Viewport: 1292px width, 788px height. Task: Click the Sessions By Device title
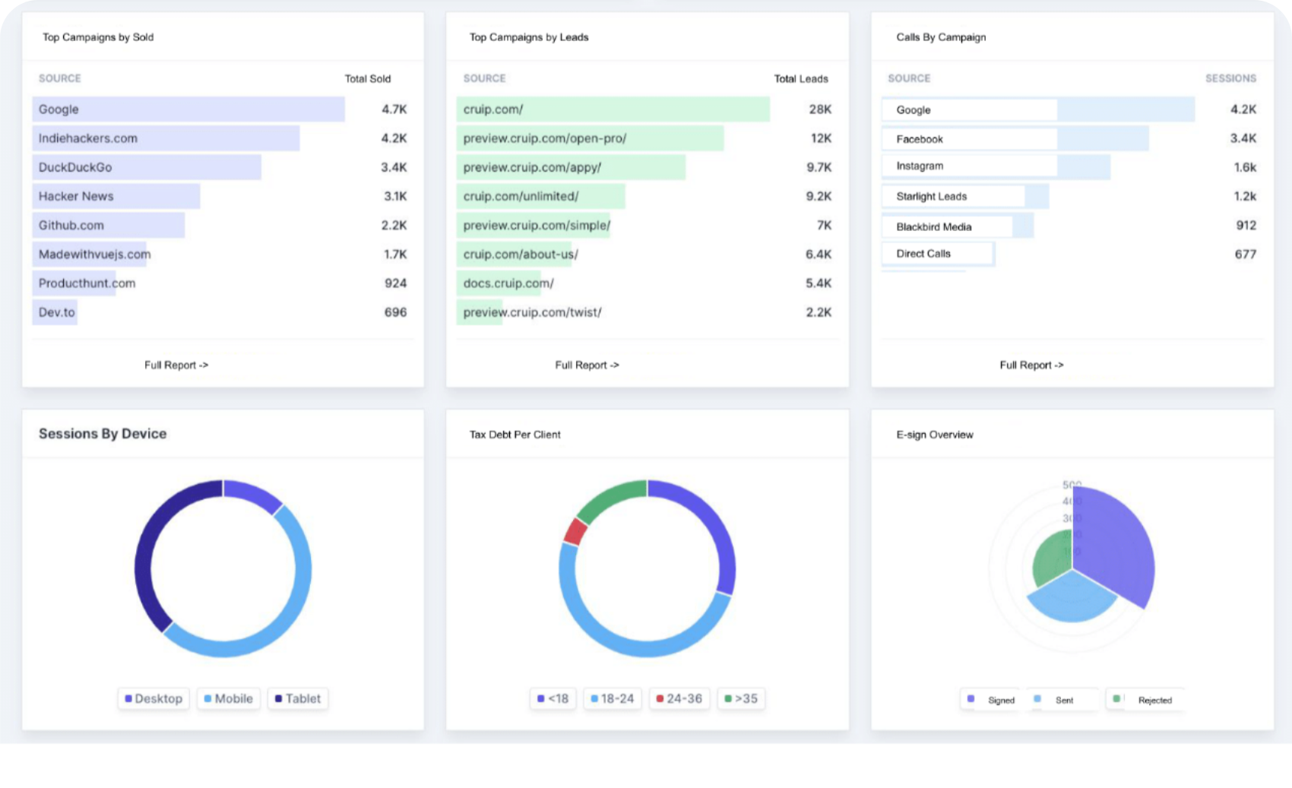click(103, 434)
